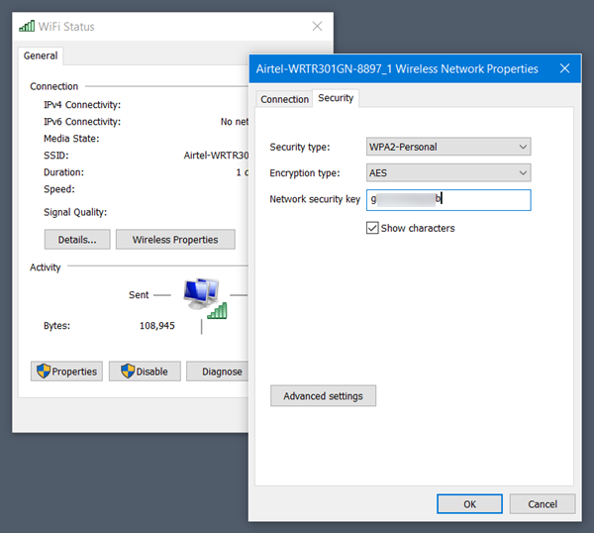Click the shield icon on the Properties button
This screenshot has width=594, height=533.
pyautogui.click(x=44, y=372)
